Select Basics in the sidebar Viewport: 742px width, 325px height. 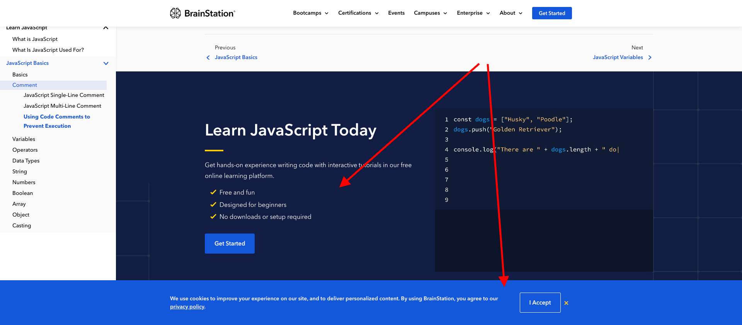pos(20,74)
